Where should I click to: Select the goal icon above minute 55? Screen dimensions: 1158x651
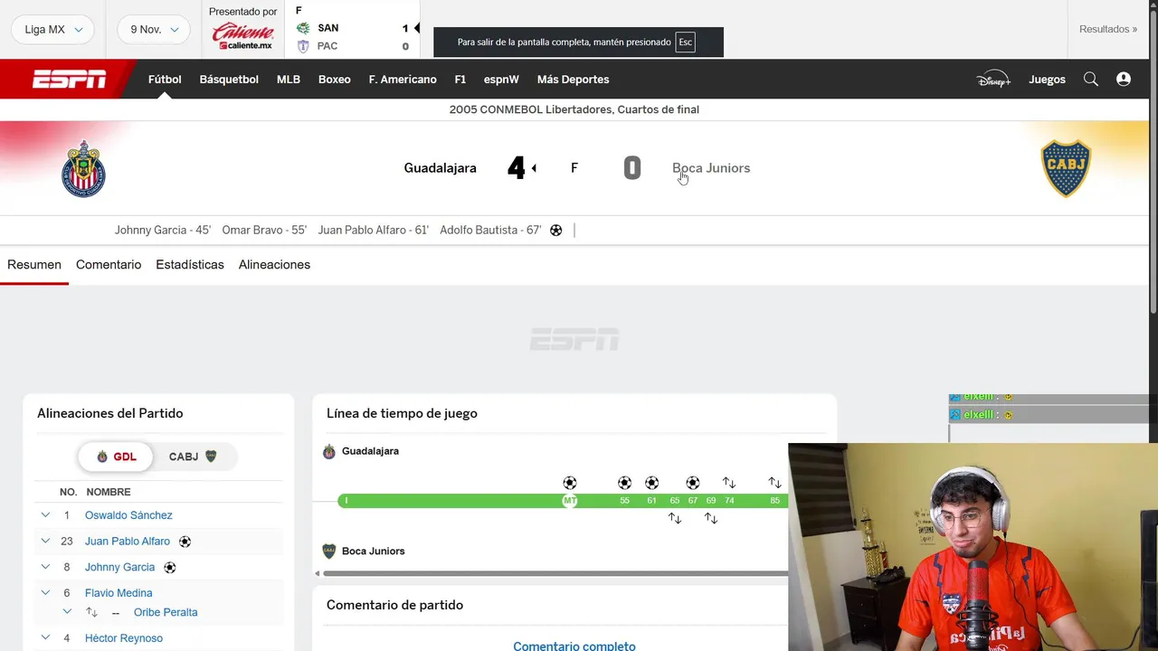(624, 483)
